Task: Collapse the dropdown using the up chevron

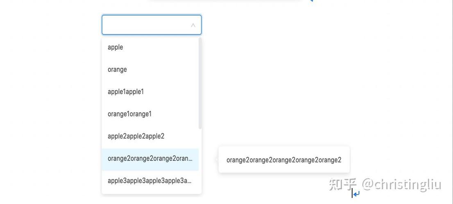Action: click(x=193, y=25)
